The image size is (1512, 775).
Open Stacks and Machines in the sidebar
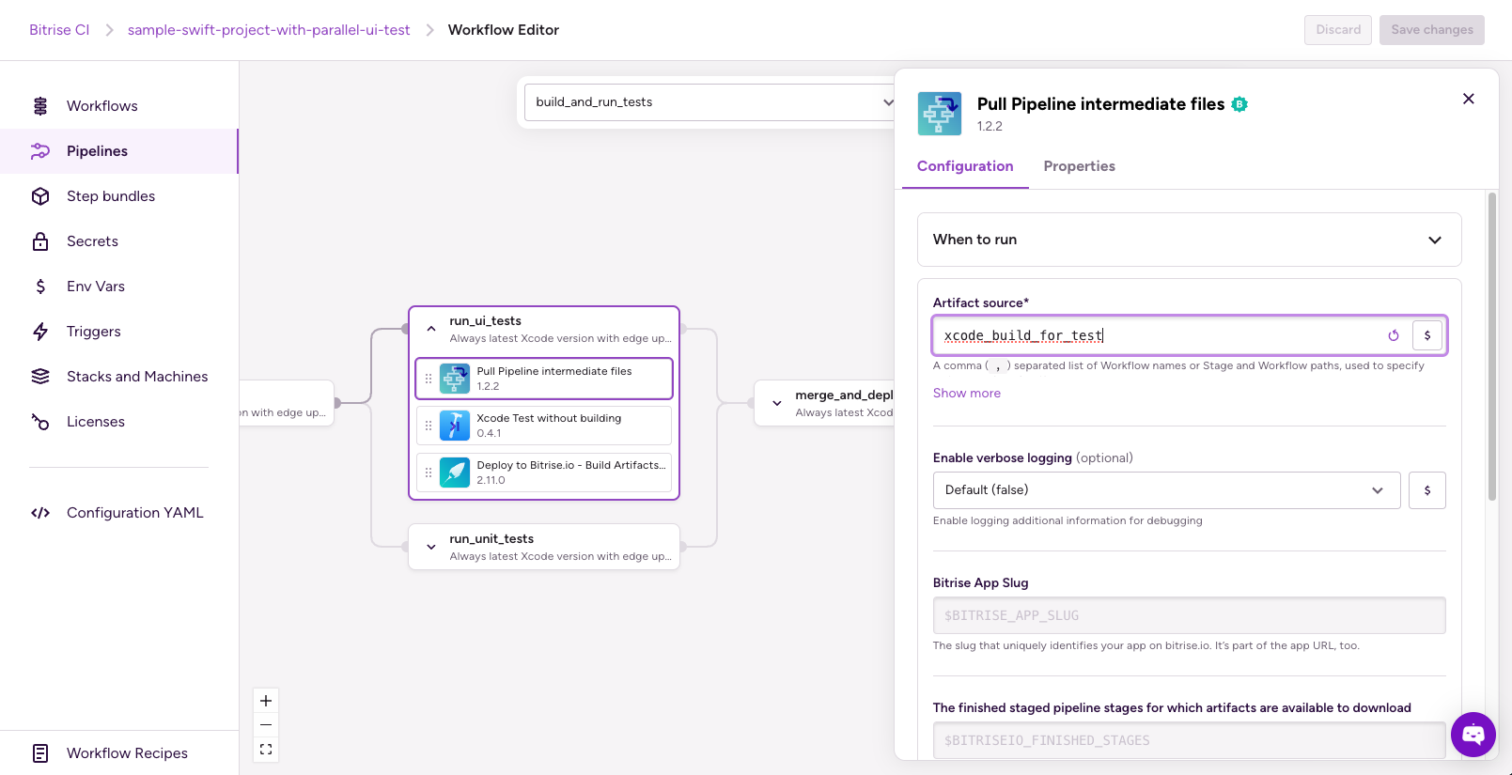[x=119, y=377]
